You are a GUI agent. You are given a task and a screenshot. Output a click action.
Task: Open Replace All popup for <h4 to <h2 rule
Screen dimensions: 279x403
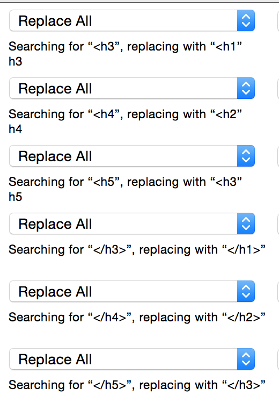click(x=132, y=88)
